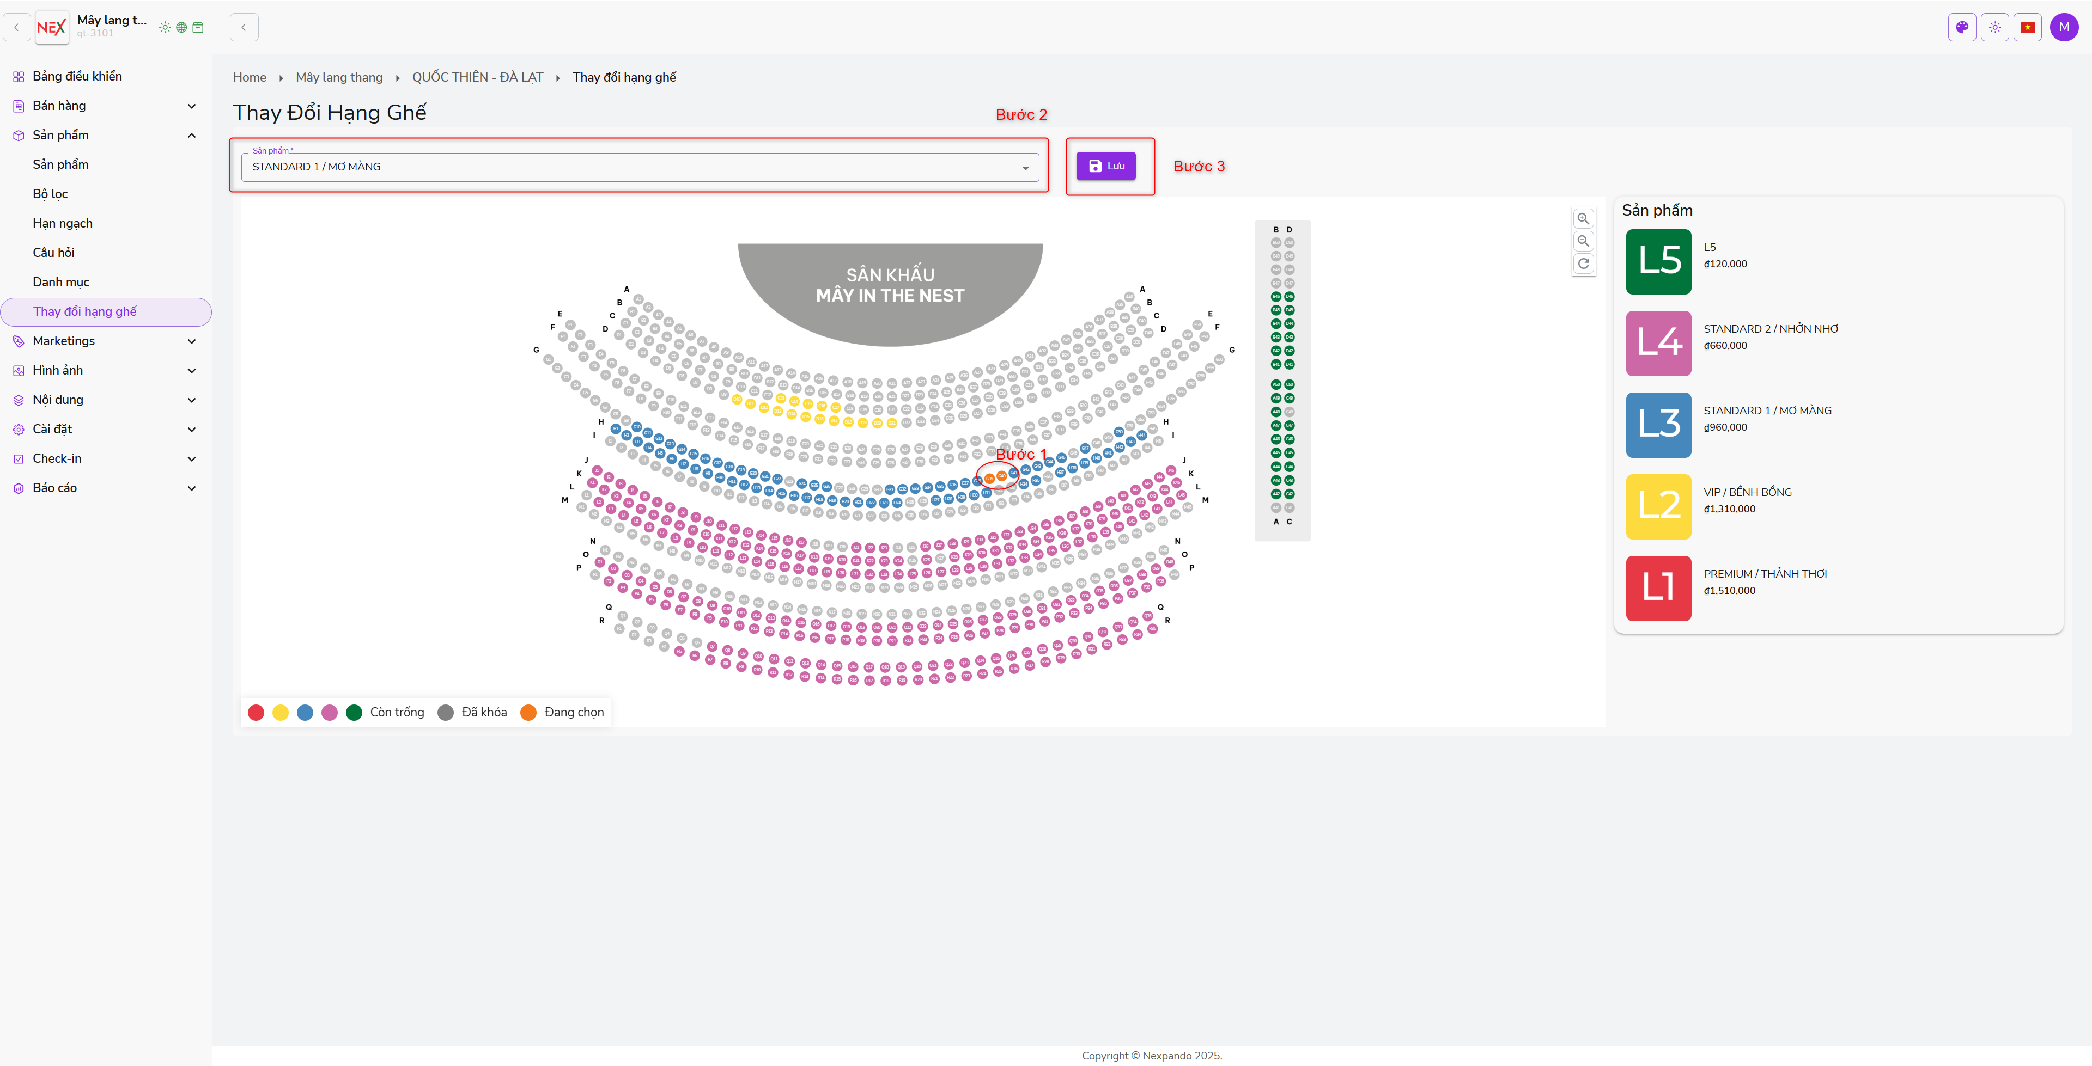Screen dimensions: 2092x1066
Task: Go to Hạn ngạch submenu item
Action: point(63,223)
